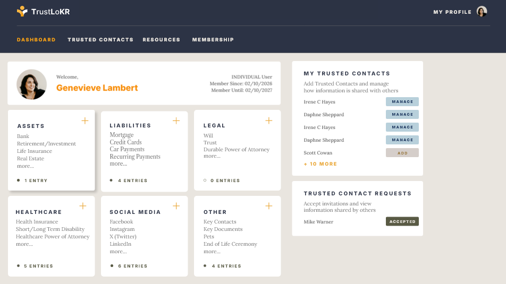This screenshot has height=284, width=506.
Task: Select 'Recurring Payments' in Liabilities
Action: pyautogui.click(x=135, y=157)
